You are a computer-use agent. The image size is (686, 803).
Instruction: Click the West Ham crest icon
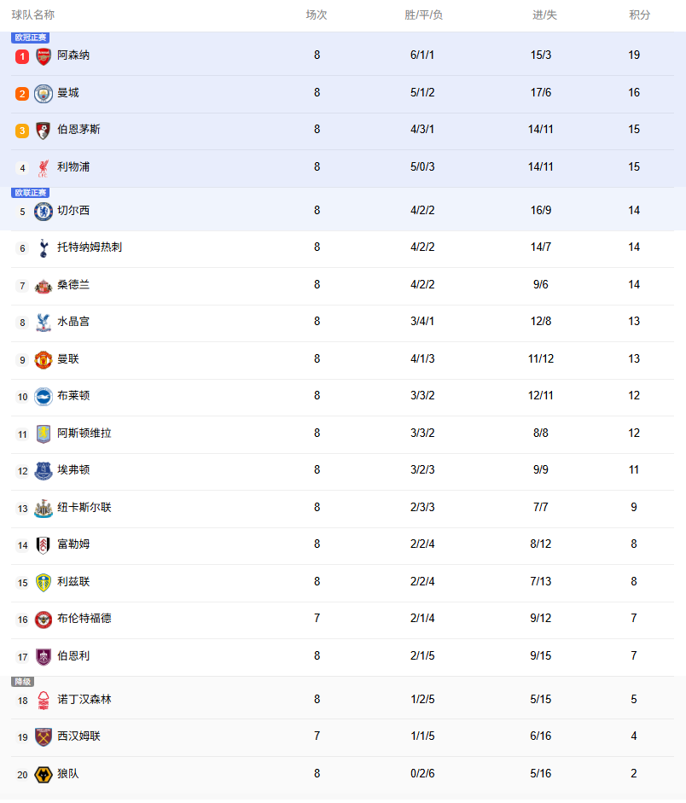coord(44,736)
